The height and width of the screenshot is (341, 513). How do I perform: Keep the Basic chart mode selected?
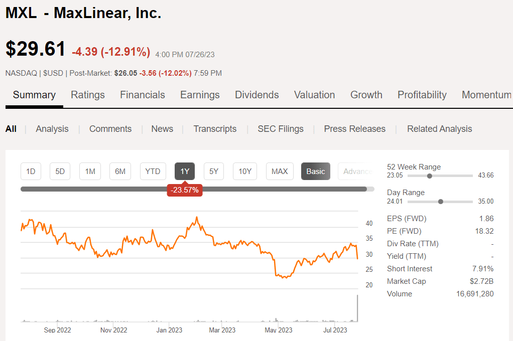click(x=315, y=171)
